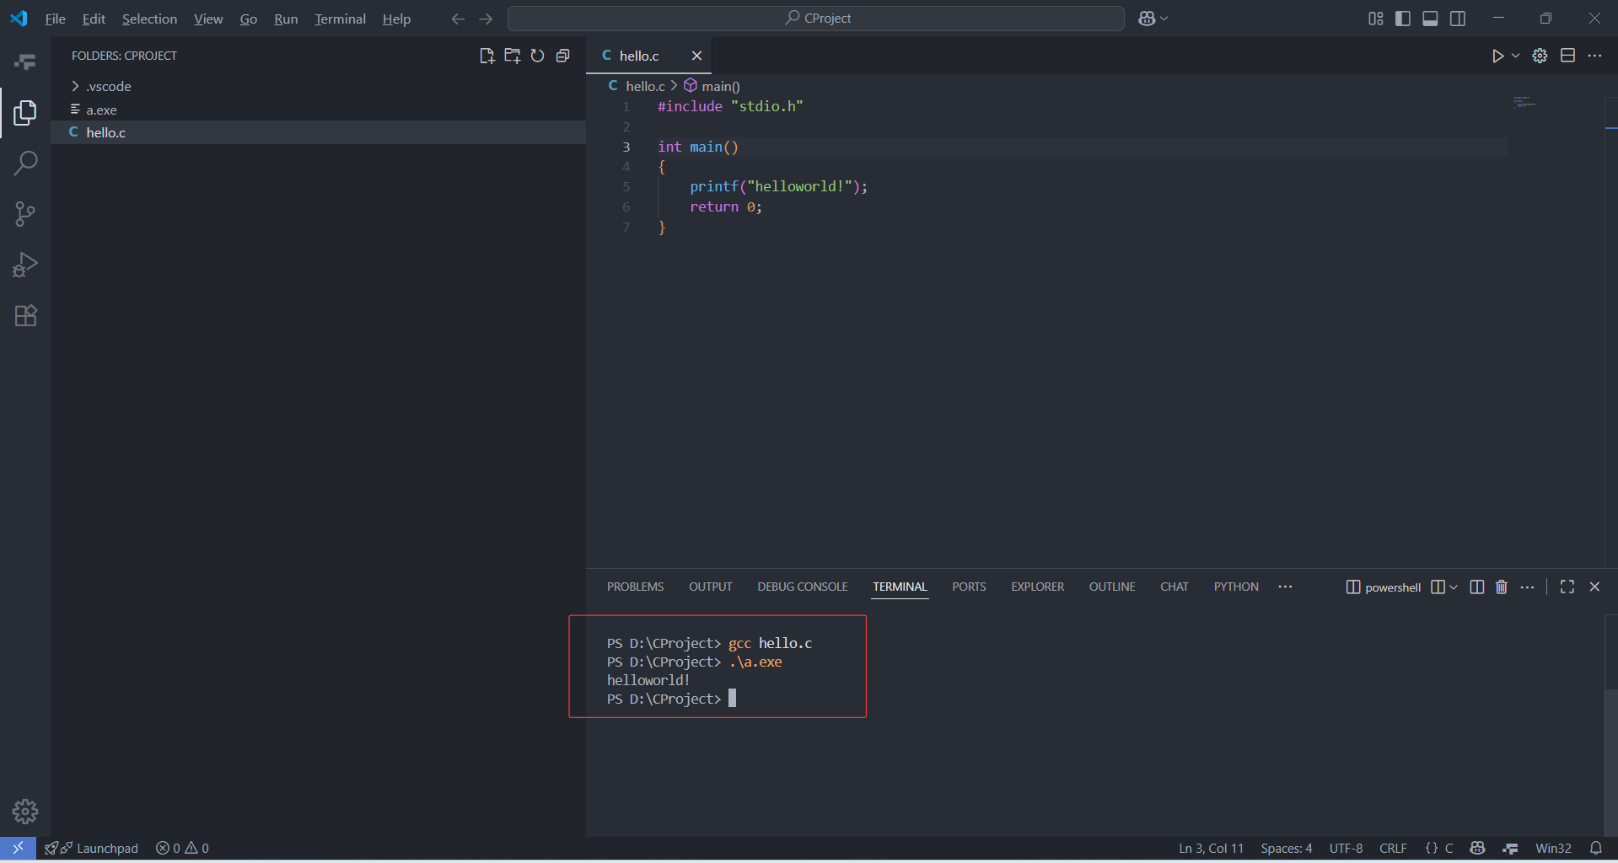
Task: Click Win32 configuration in status bar
Action: pyautogui.click(x=1553, y=848)
